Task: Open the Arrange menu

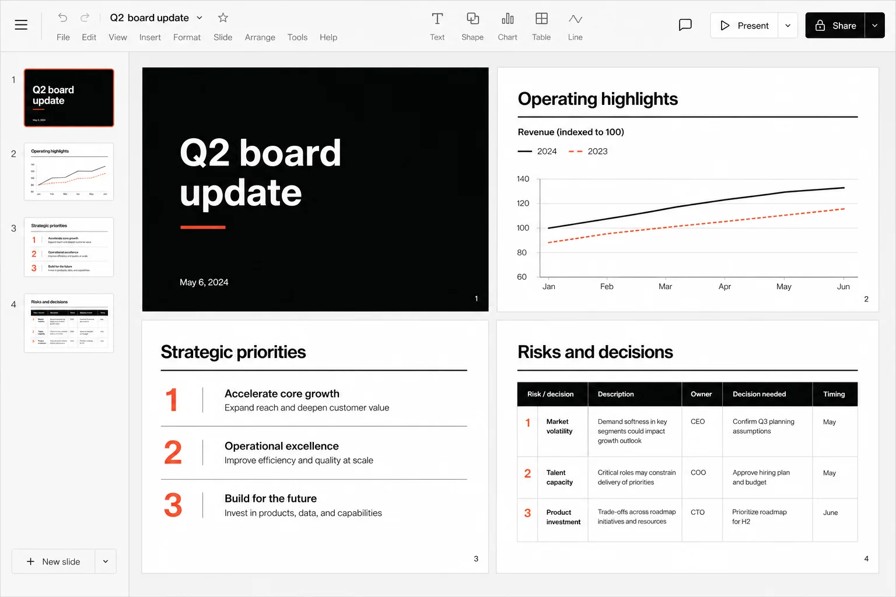Action: coord(260,37)
